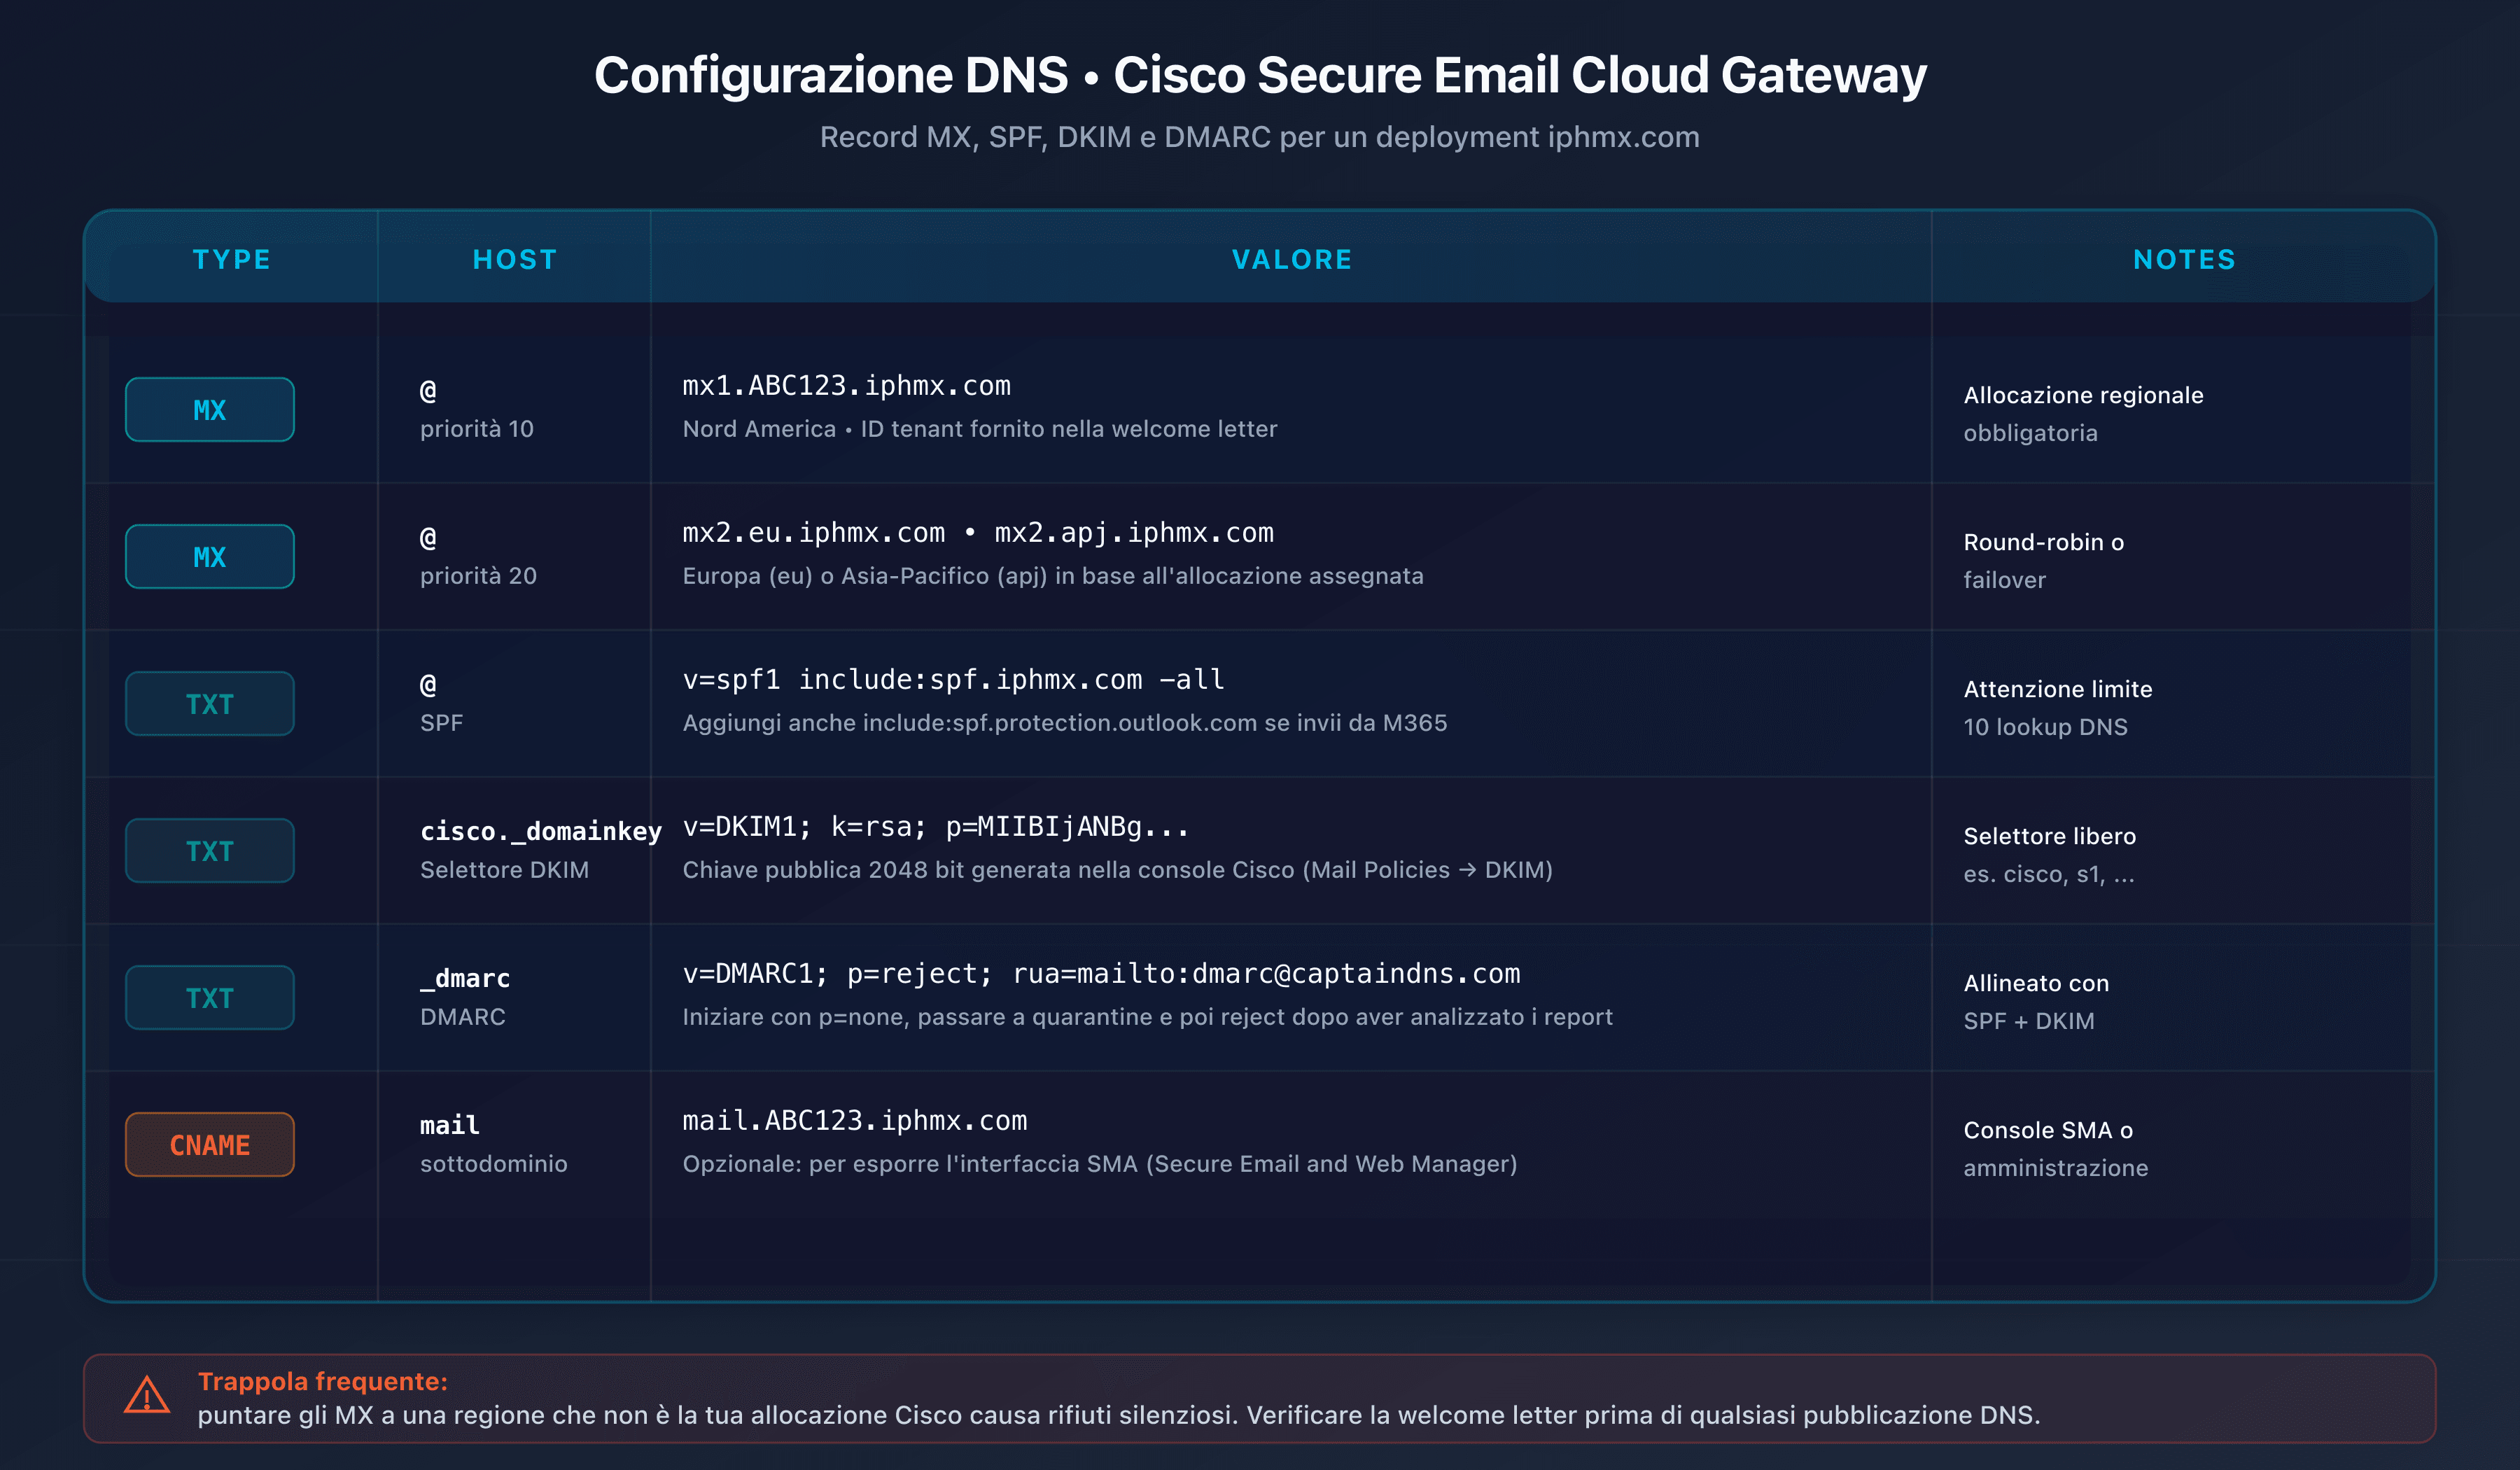Click the HOST column header

514,259
